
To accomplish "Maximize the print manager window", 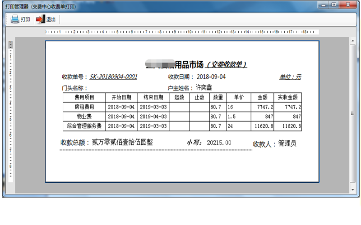I will pos(334,5).
